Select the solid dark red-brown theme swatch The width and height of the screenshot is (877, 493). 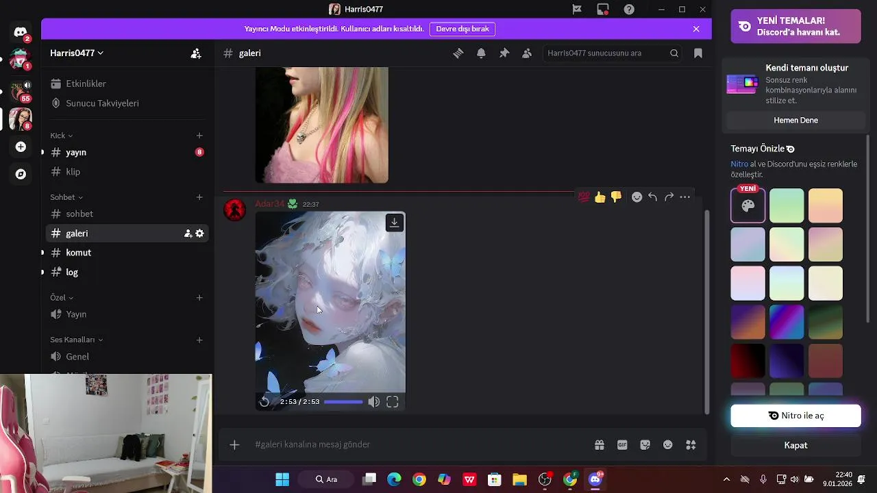pyautogui.click(x=826, y=361)
